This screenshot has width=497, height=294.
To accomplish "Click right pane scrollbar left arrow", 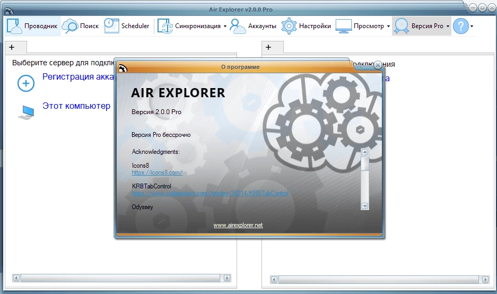I will pyautogui.click(x=274, y=280).
